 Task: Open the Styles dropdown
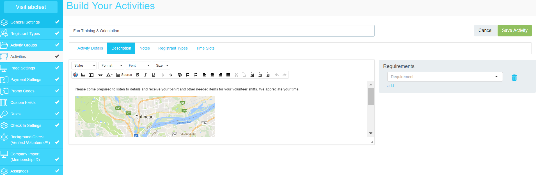click(x=84, y=66)
